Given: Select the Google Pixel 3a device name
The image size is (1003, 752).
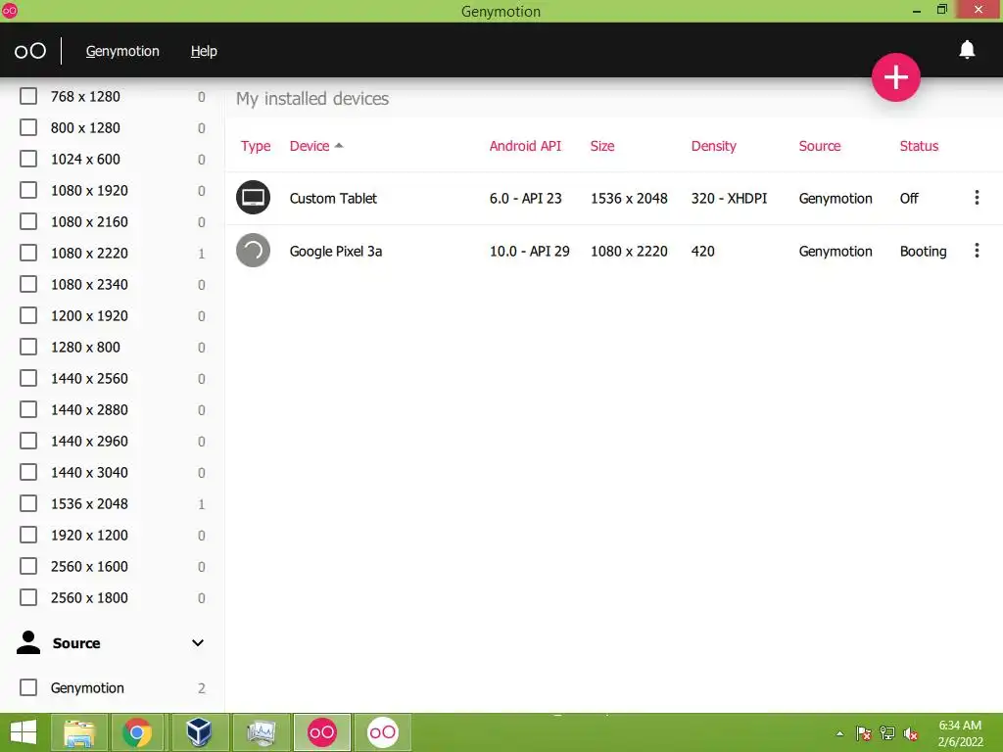Looking at the screenshot, I should pyautogui.click(x=336, y=252).
